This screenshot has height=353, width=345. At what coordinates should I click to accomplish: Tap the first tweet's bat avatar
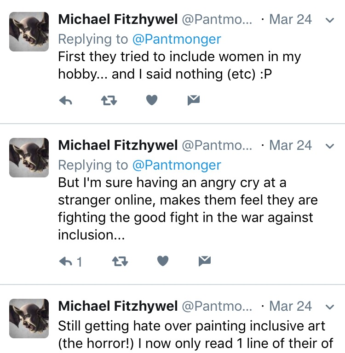tap(29, 32)
